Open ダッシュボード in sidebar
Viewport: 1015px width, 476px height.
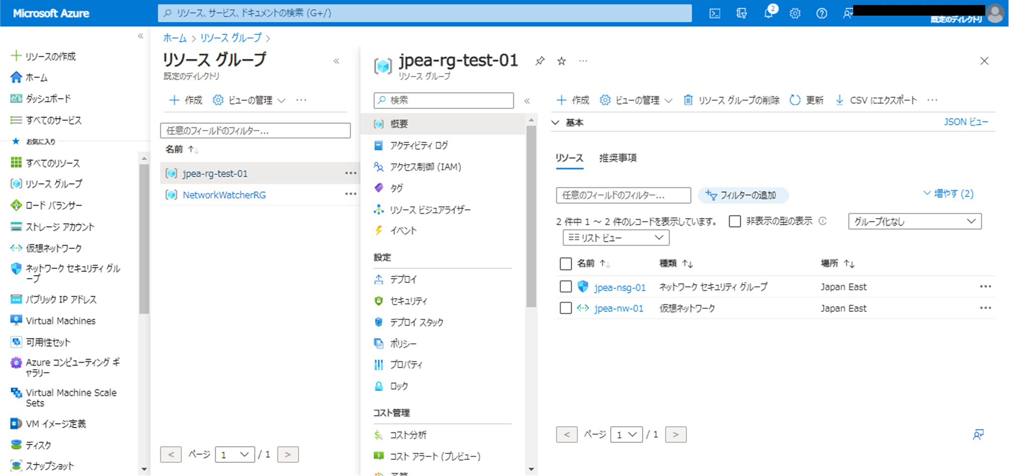[41, 99]
